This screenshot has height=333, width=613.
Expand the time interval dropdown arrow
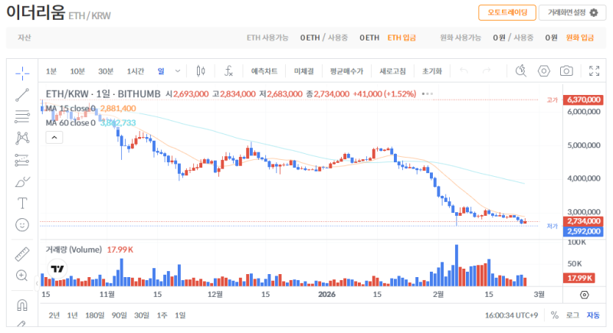coord(178,71)
